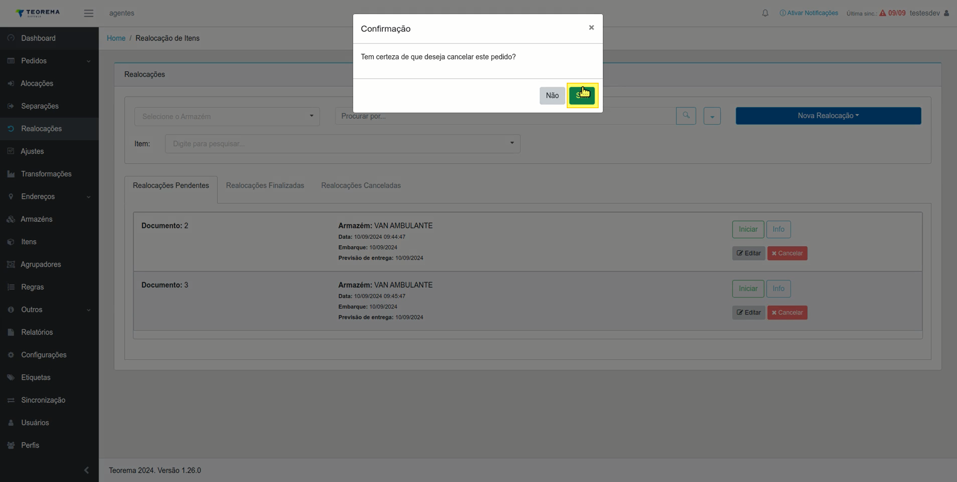Viewport: 957px width, 482px height.
Task: Expand the Endereços sidebar menu
Action: click(49, 197)
